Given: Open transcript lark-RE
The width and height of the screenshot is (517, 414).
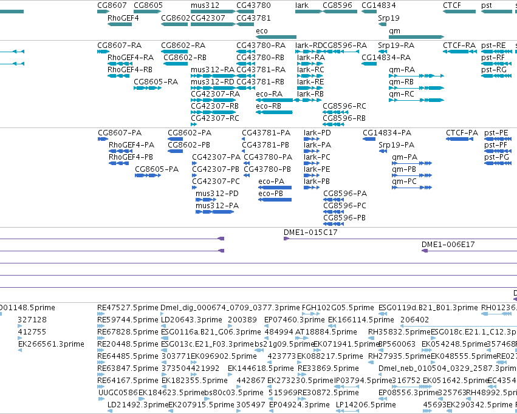Looking at the screenshot, I should pos(310,82).
